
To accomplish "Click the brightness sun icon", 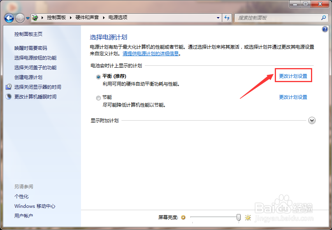I will [x=248, y=218].
